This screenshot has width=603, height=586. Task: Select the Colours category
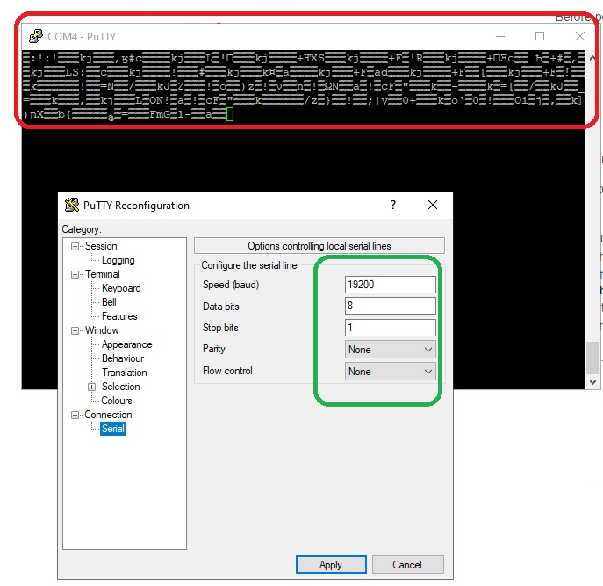(117, 401)
